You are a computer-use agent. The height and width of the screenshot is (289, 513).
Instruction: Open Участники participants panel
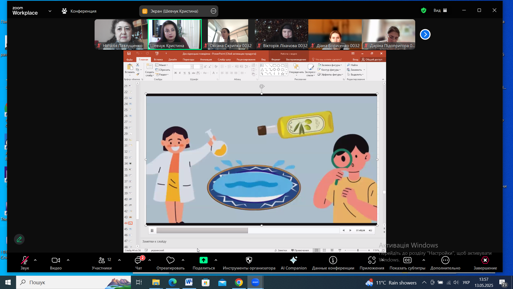click(102, 263)
